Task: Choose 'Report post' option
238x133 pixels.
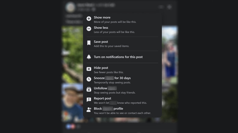Action: 122,101
